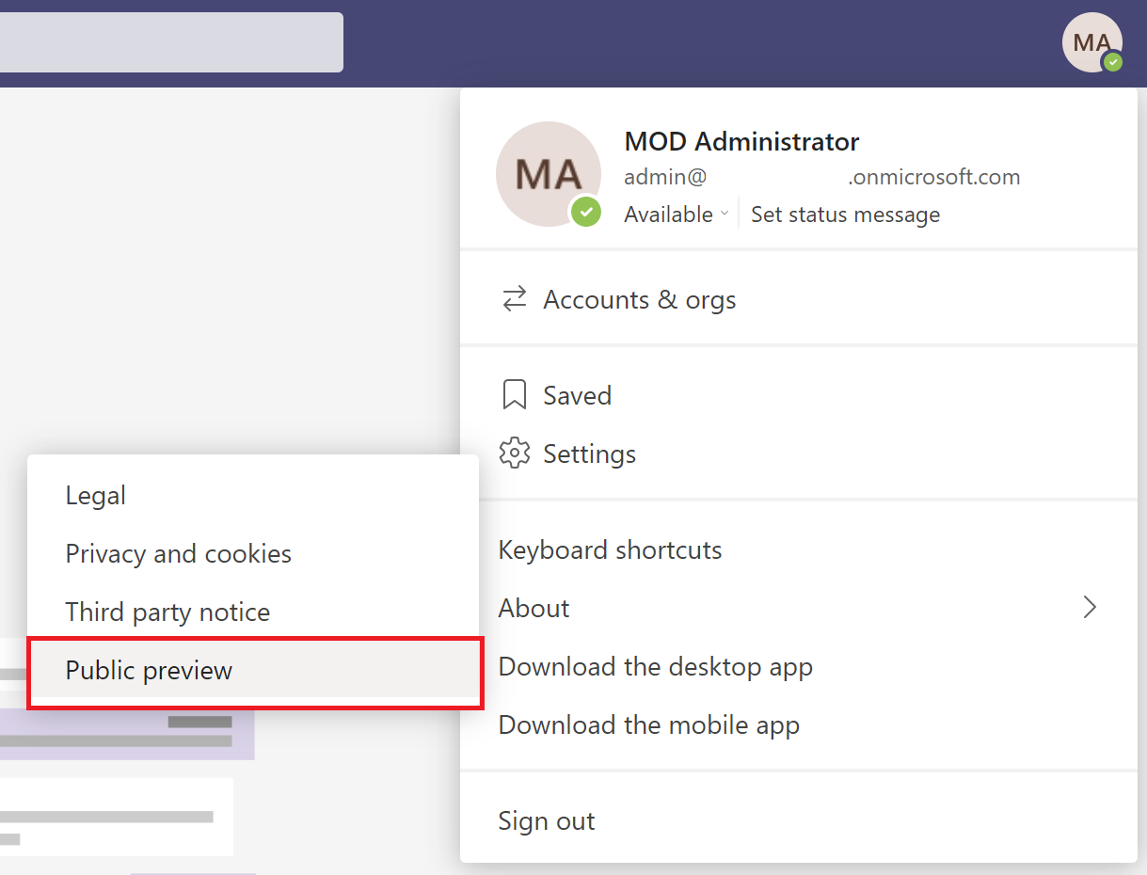
Task: Open Privacy and cookies
Action: point(253,554)
